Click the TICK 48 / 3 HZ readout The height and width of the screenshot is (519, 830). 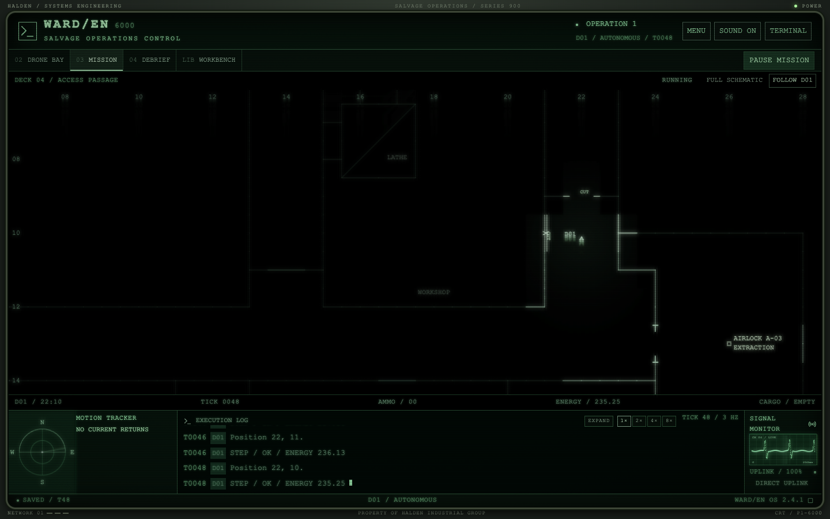[x=710, y=418]
